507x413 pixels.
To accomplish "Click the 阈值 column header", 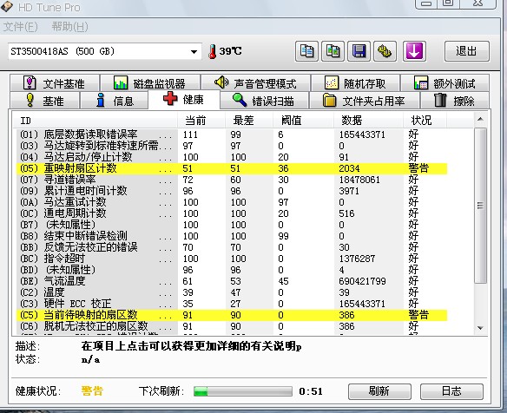I will coord(303,121).
